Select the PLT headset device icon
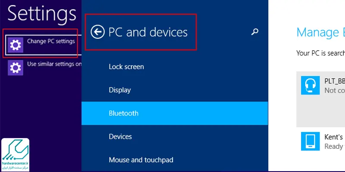Screen dimensions: 345x172 pos(310,85)
